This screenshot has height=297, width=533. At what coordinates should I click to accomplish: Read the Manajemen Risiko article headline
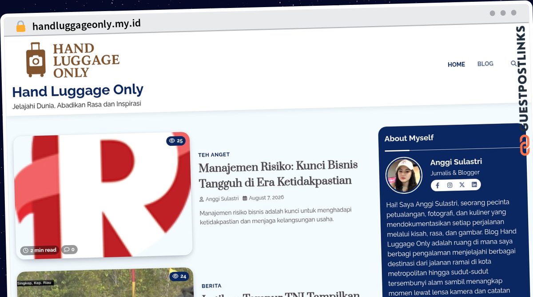(278, 174)
